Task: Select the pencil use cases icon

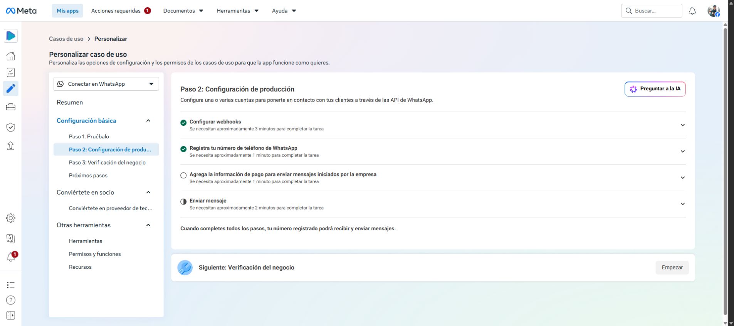Action: point(11,88)
